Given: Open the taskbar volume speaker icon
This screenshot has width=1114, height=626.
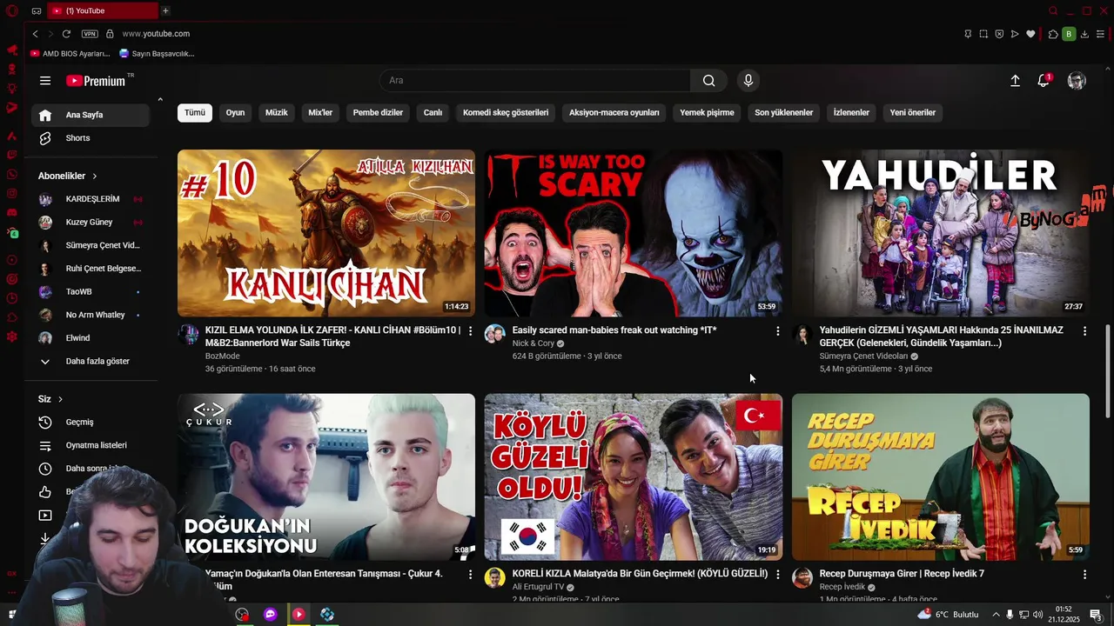Looking at the screenshot, I should 1038,615.
